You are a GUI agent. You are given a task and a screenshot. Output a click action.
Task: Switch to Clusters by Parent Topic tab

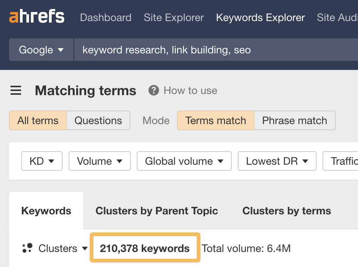[157, 211]
